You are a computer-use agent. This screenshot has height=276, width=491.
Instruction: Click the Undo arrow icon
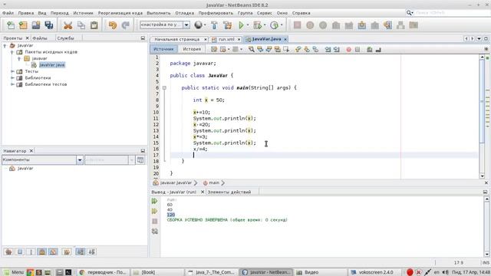point(113,25)
